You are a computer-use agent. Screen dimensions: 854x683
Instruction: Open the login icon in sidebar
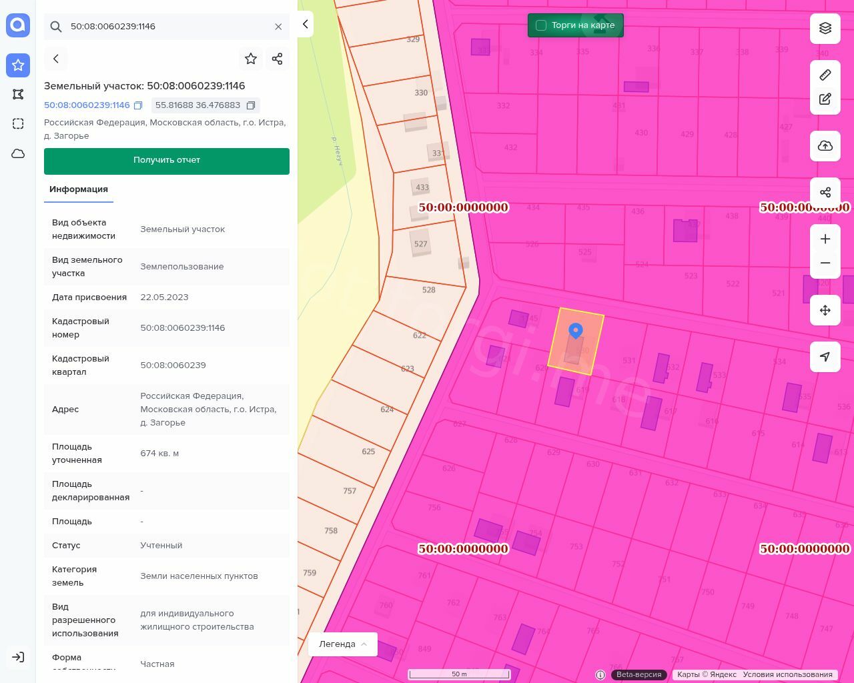tap(18, 657)
